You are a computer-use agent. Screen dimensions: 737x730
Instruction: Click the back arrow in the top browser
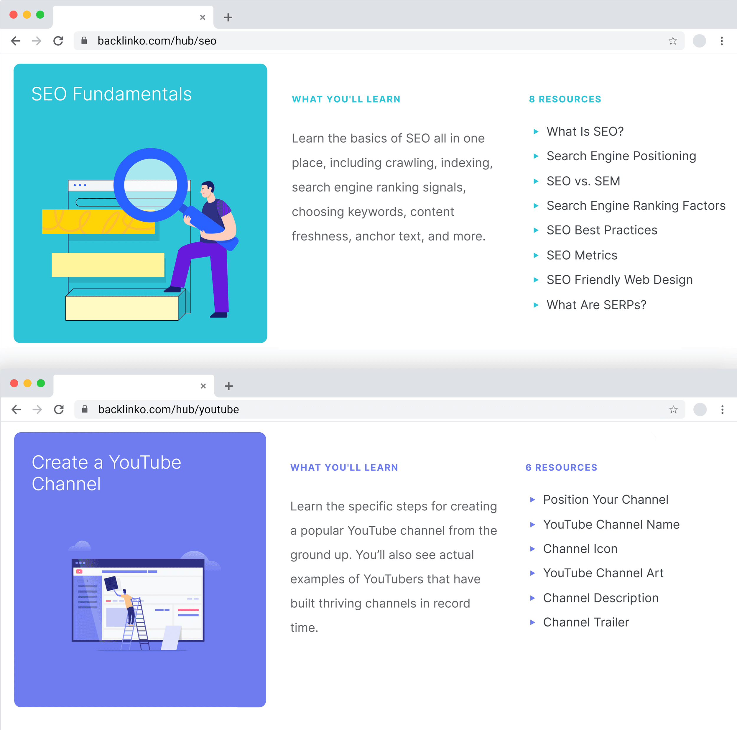tap(16, 41)
